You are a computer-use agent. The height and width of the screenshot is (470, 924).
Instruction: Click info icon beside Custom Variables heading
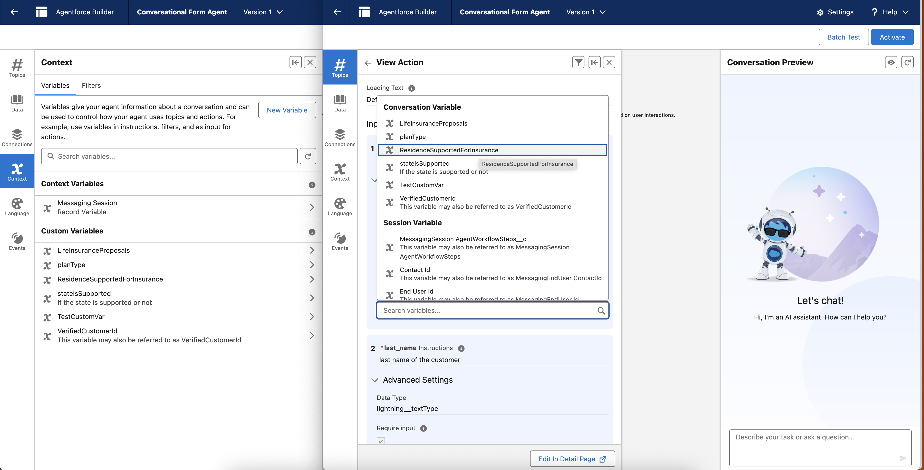tap(312, 232)
